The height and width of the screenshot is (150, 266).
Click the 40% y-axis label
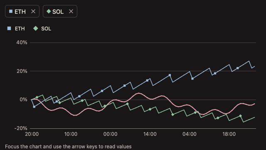[x=22, y=42]
